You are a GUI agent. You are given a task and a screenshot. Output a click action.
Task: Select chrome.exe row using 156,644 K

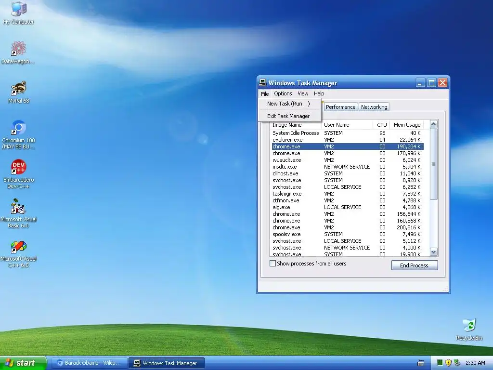[347, 214]
